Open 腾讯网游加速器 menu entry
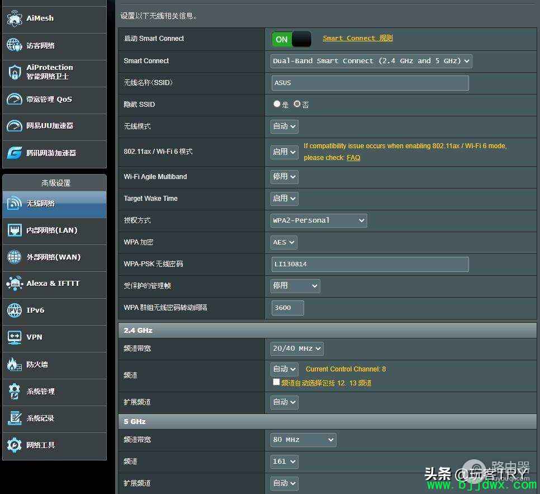Viewport: 540px width, 494px height. coord(54,154)
